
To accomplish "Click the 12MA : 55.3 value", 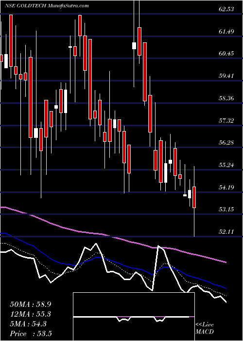I will [x=30, y=314].
